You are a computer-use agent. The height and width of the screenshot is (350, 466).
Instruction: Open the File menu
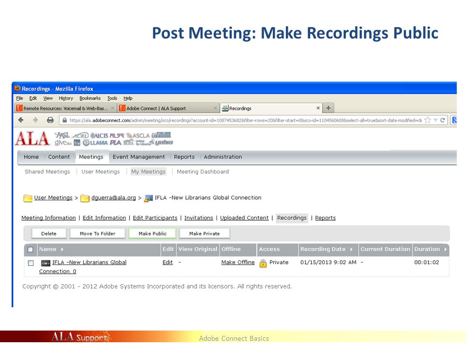coord(19,98)
